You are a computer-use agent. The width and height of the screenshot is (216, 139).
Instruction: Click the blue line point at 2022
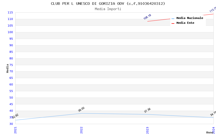[81, 113]
